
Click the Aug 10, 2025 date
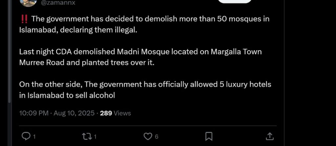(74, 113)
